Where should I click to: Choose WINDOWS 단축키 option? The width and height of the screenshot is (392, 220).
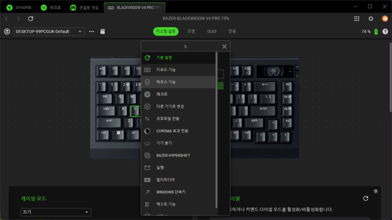[x=178, y=192]
